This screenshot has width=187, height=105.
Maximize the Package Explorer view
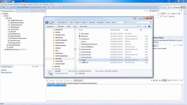pyautogui.click(x=44, y=11)
